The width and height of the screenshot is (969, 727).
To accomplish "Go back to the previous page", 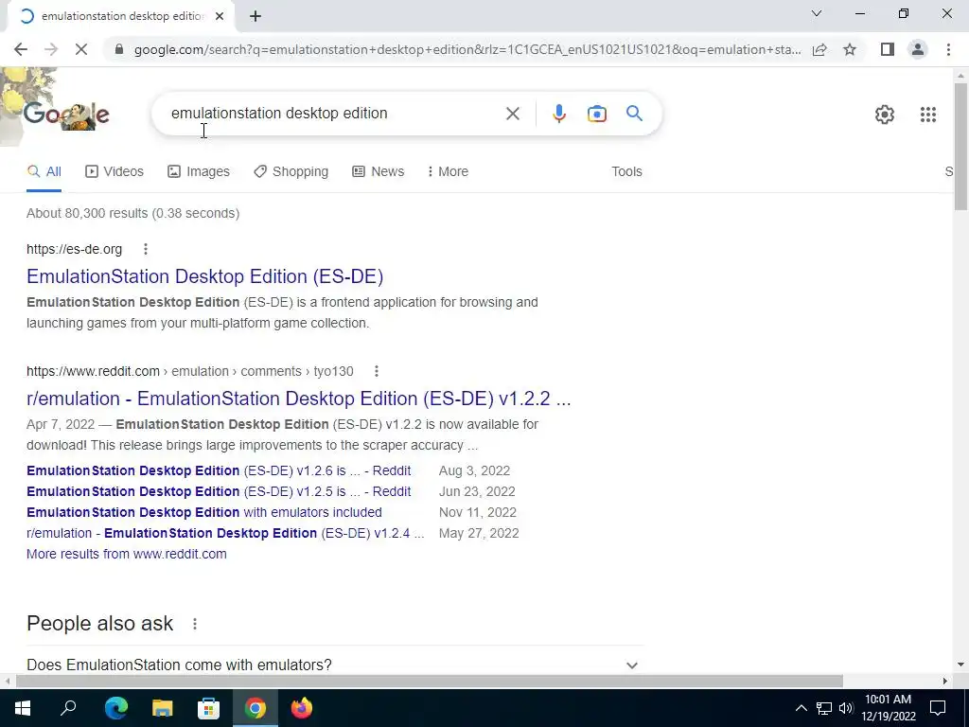I will click(21, 49).
